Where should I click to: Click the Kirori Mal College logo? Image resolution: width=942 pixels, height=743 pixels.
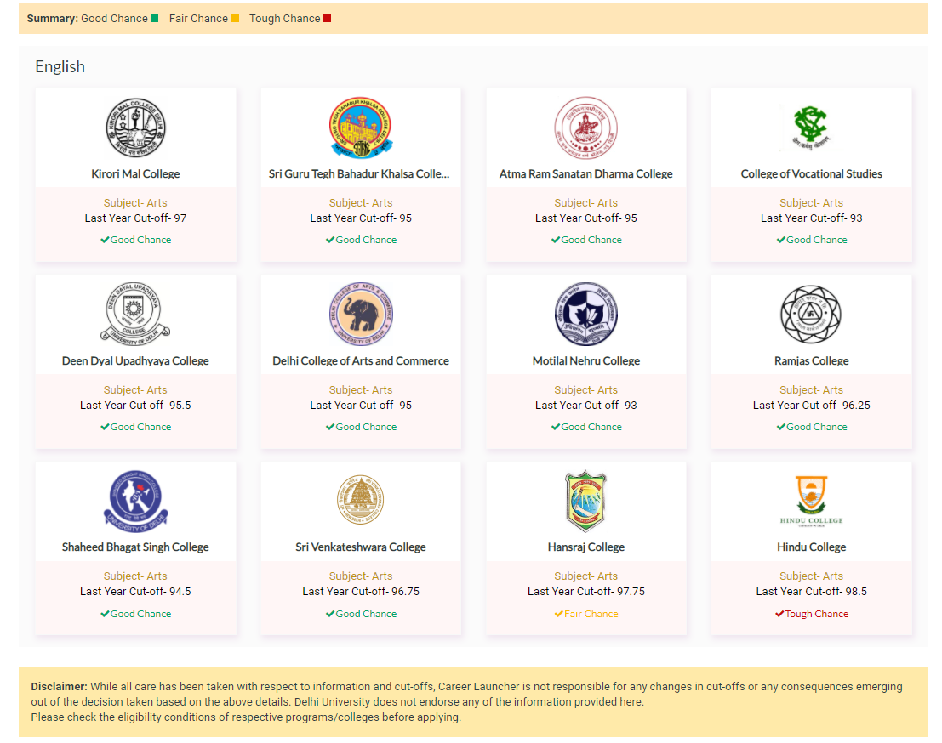(135, 128)
